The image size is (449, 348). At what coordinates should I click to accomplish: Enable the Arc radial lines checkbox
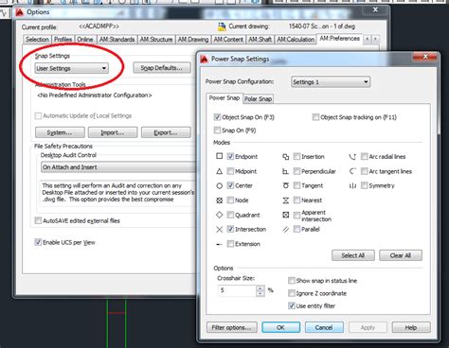coord(365,156)
